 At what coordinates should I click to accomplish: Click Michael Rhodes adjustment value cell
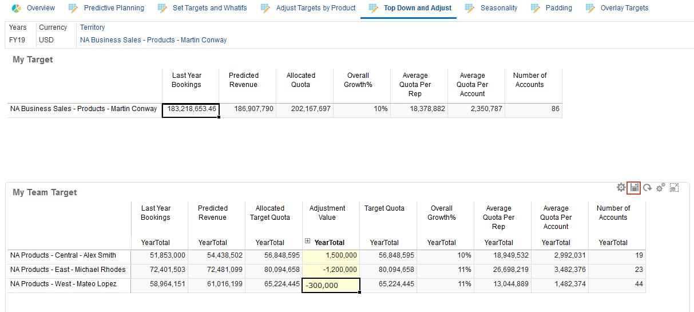pos(331,270)
